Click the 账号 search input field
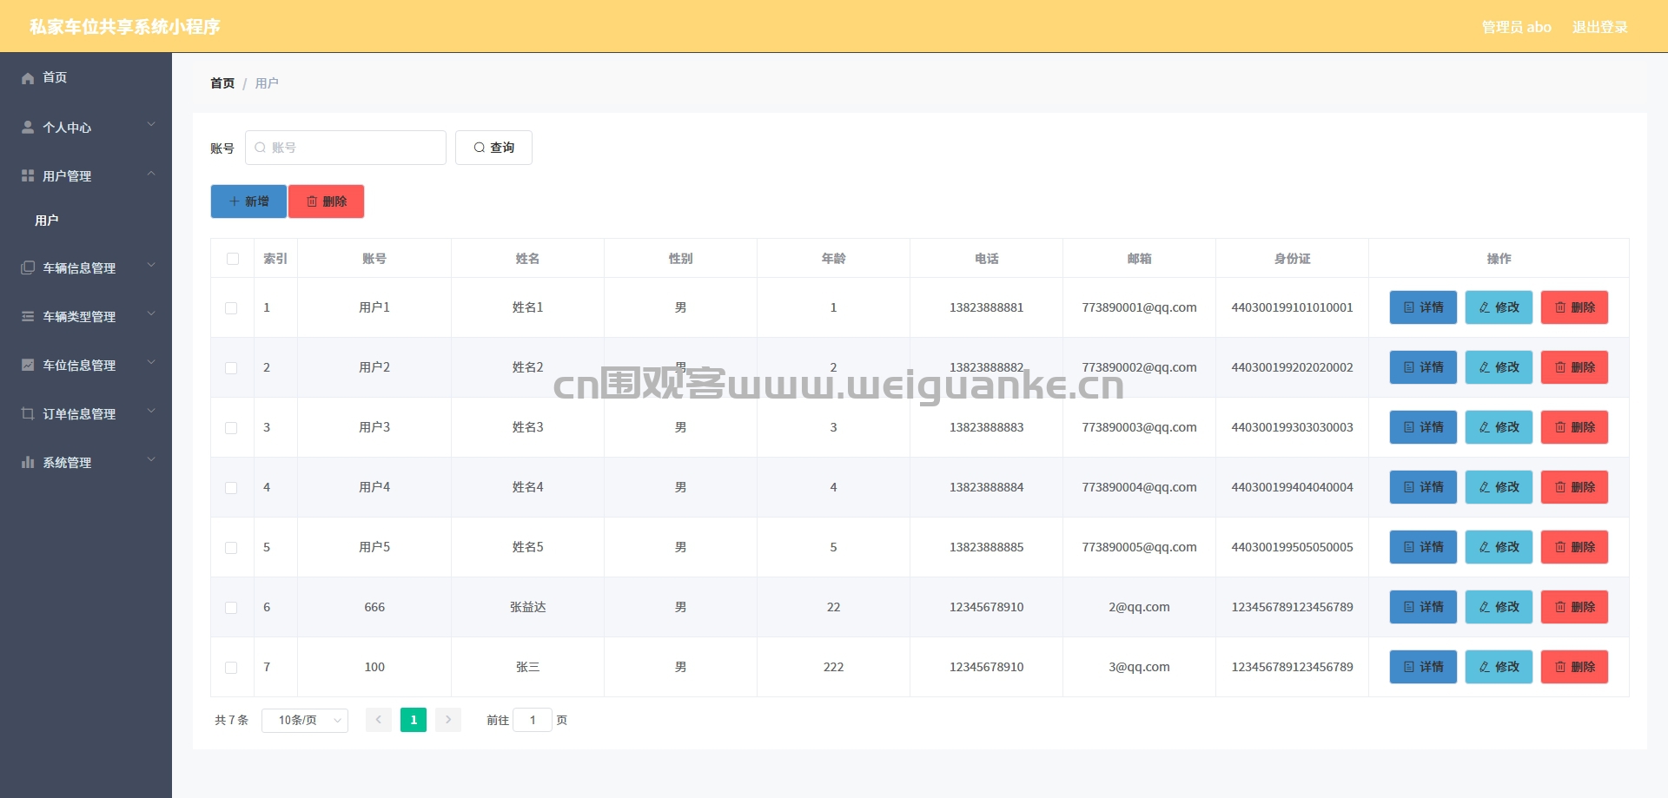 pos(346,148)
